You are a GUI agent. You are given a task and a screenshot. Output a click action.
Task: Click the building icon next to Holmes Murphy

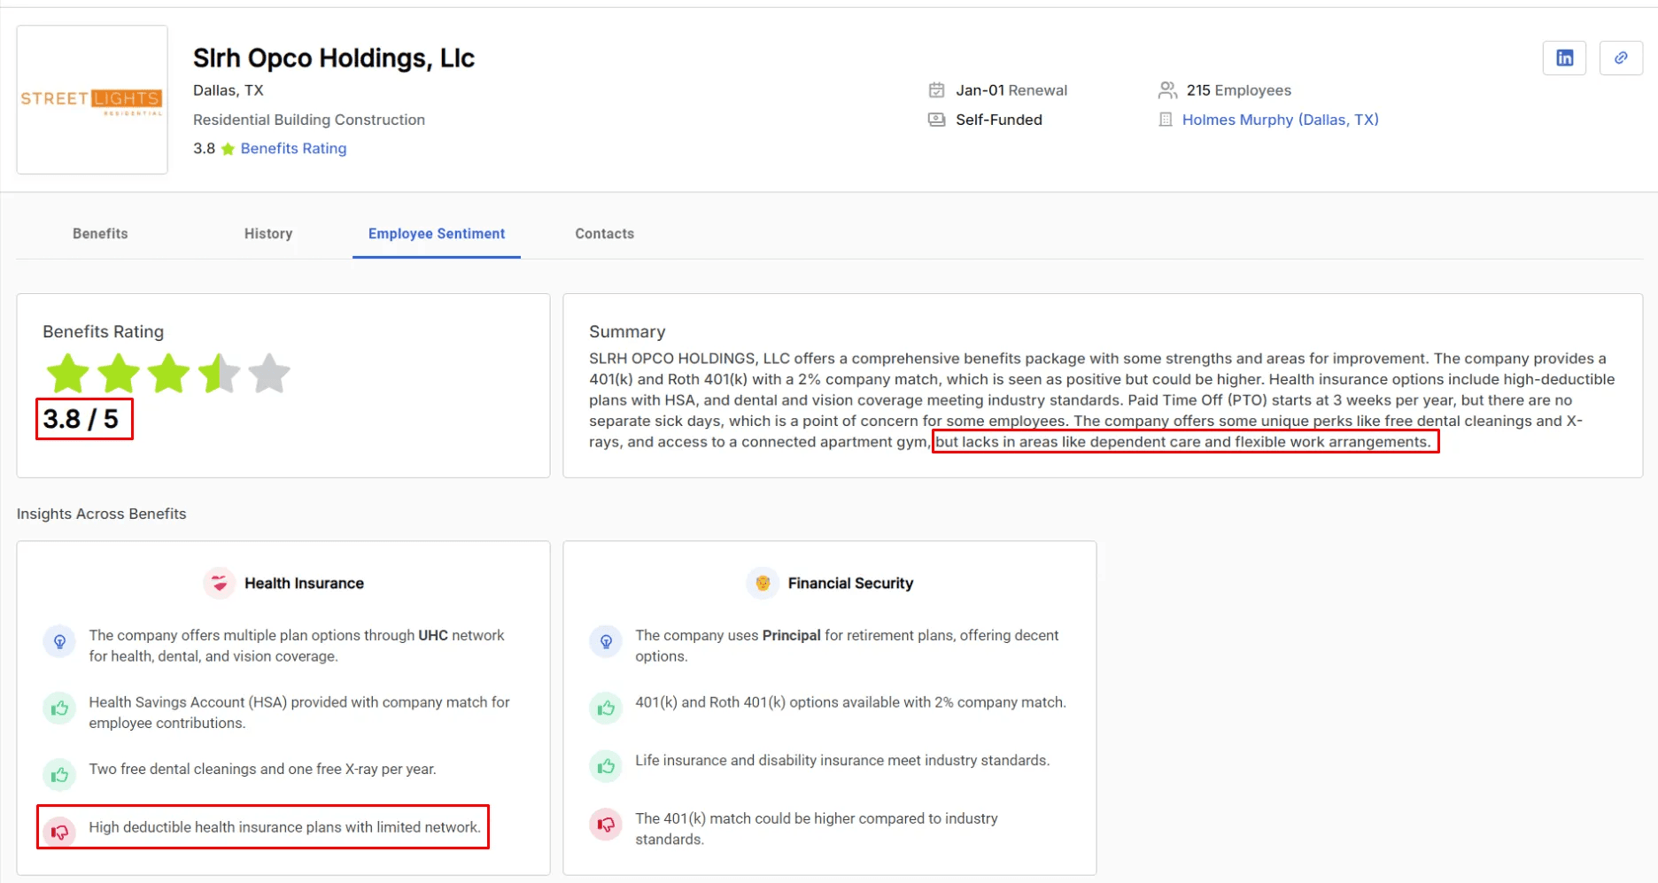[1165, 120]
